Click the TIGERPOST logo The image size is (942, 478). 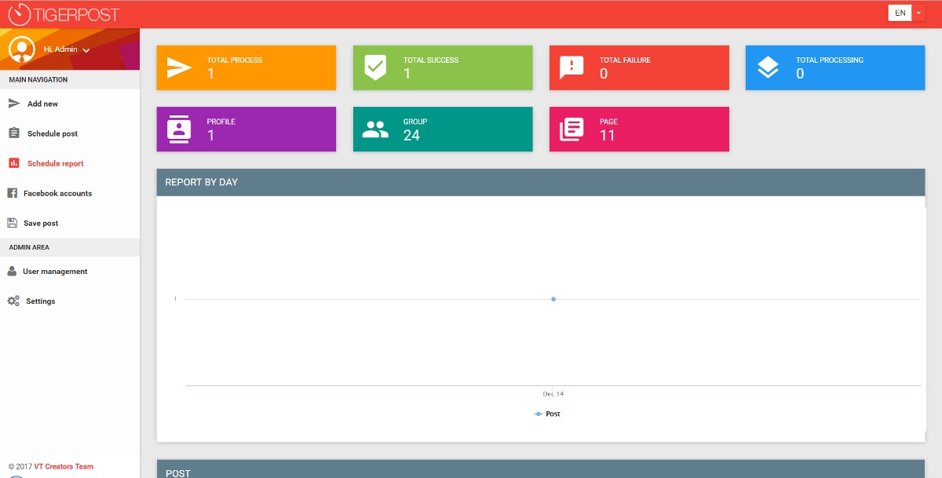(64, 13)
